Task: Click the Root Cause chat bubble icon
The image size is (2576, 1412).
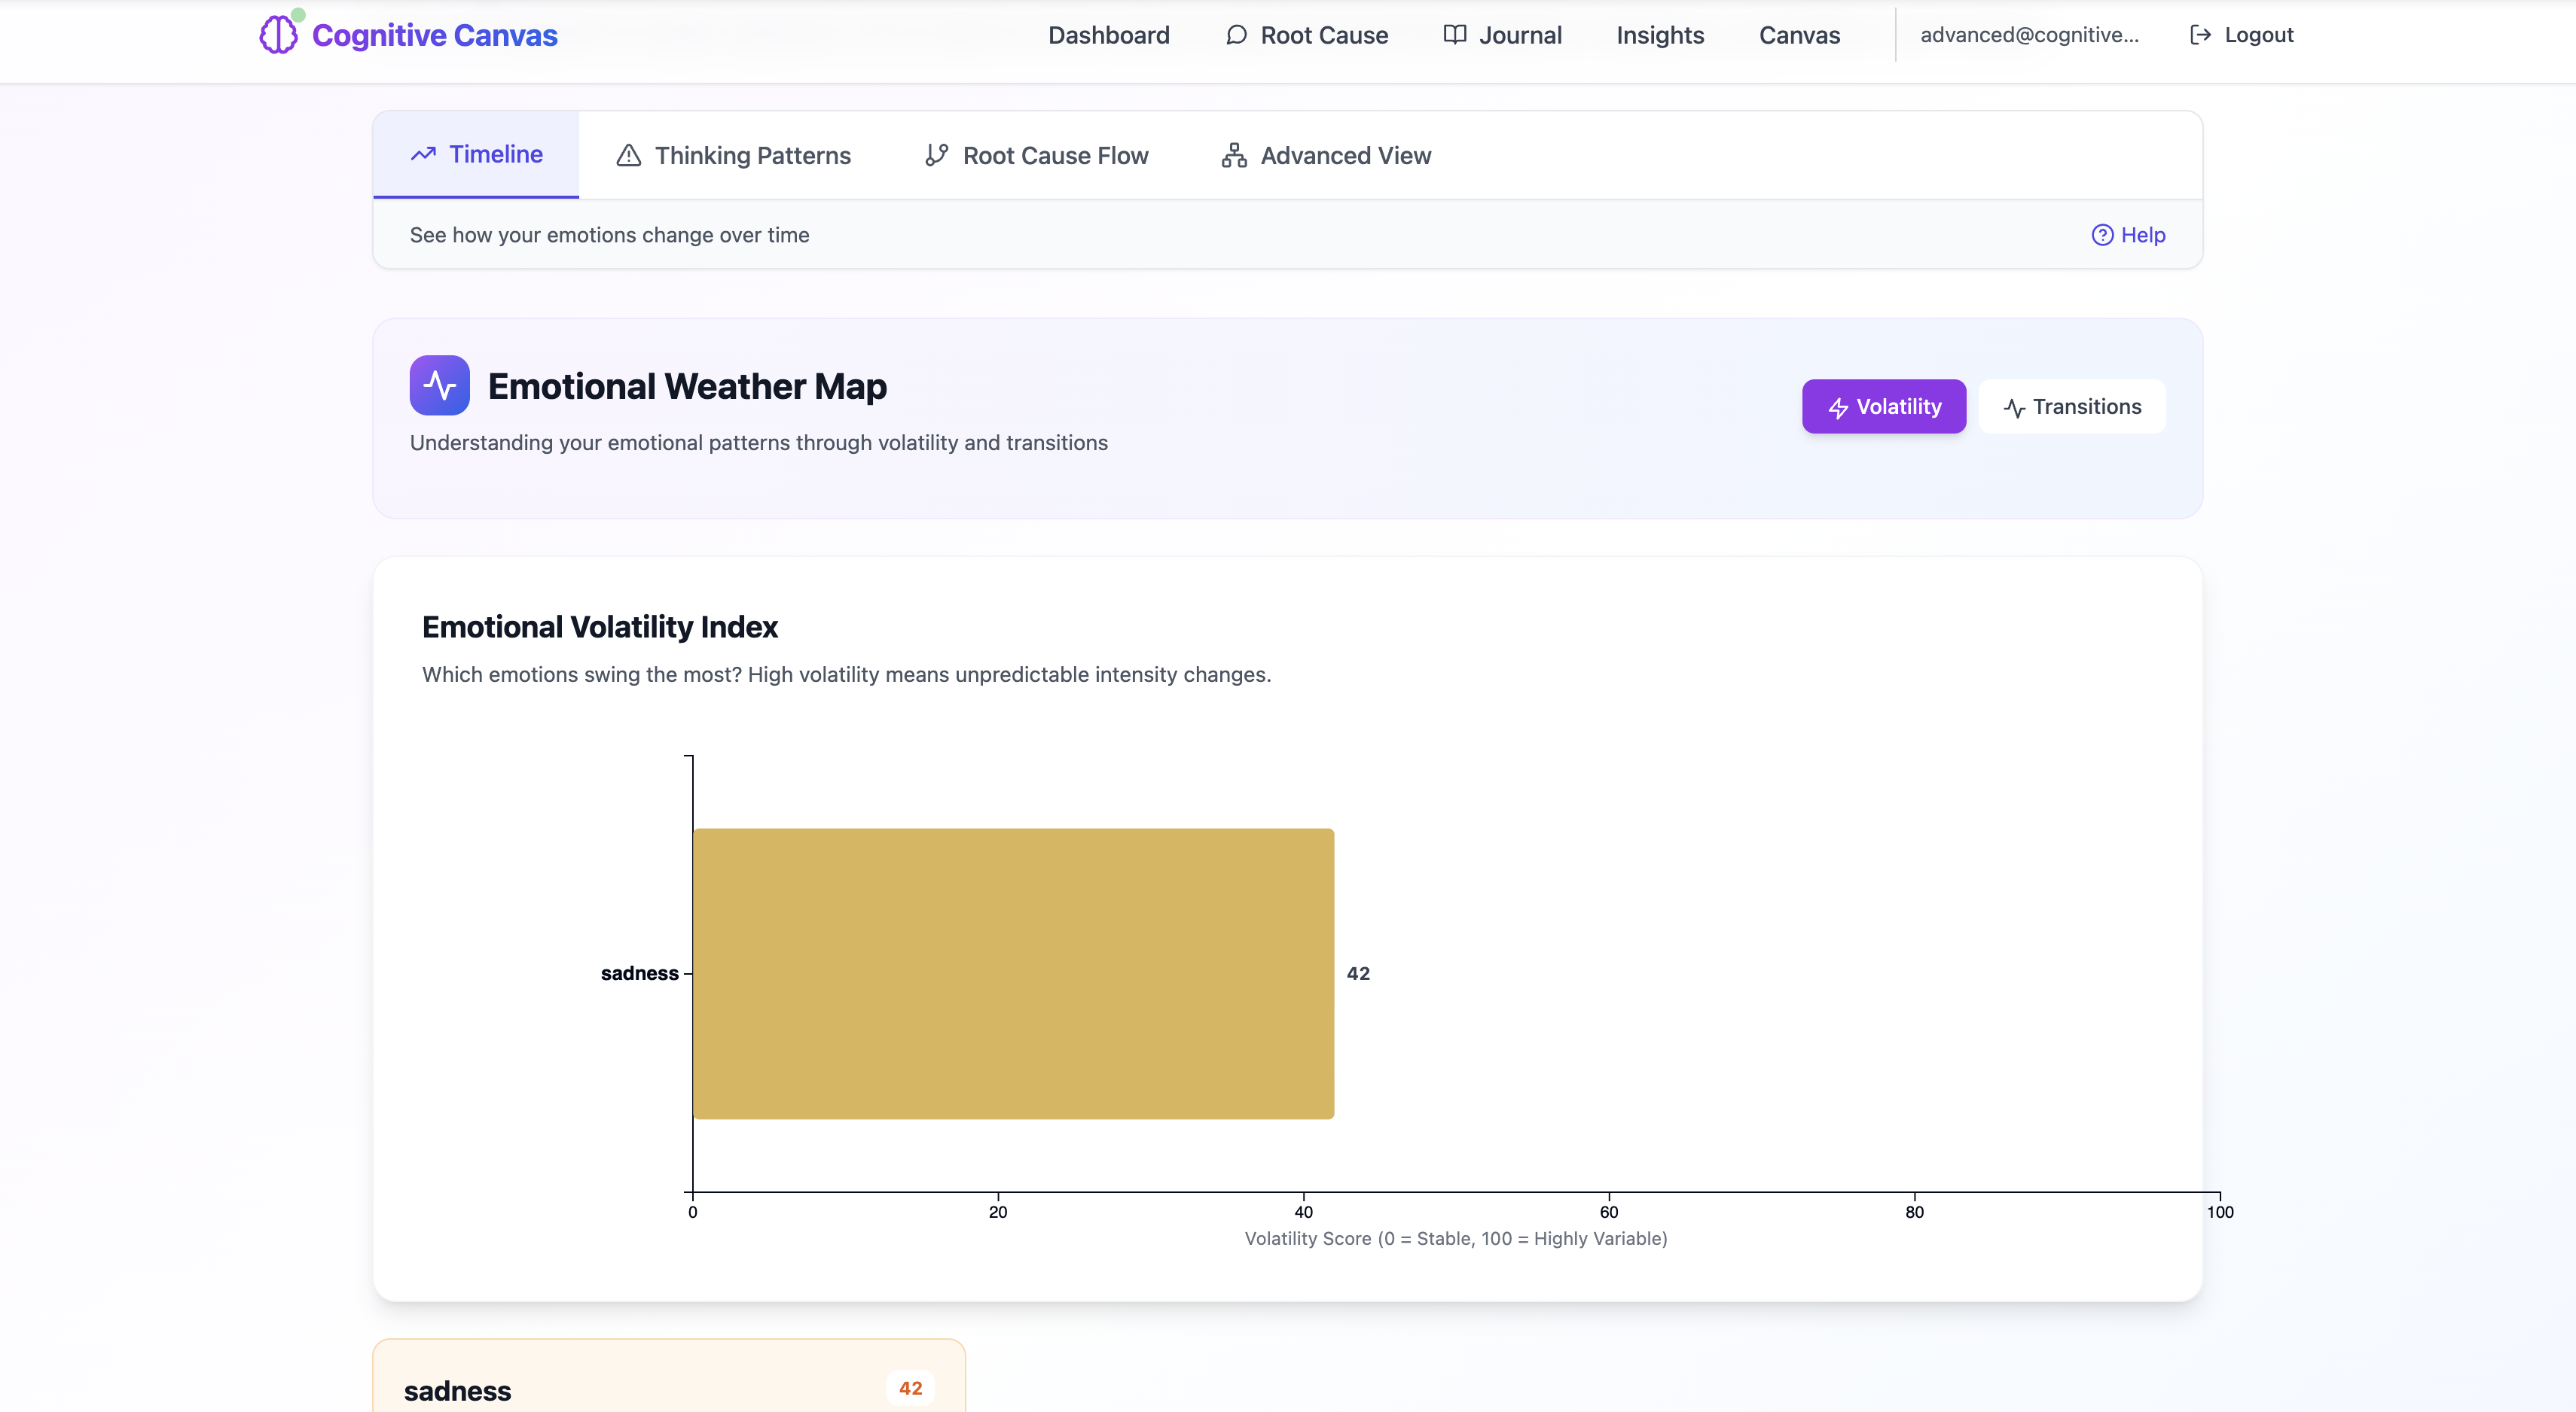Action: click(1236, 35)
